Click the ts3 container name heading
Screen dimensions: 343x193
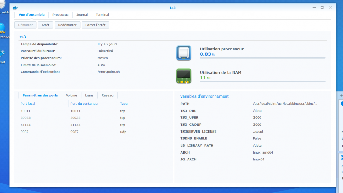click(23, 37)
